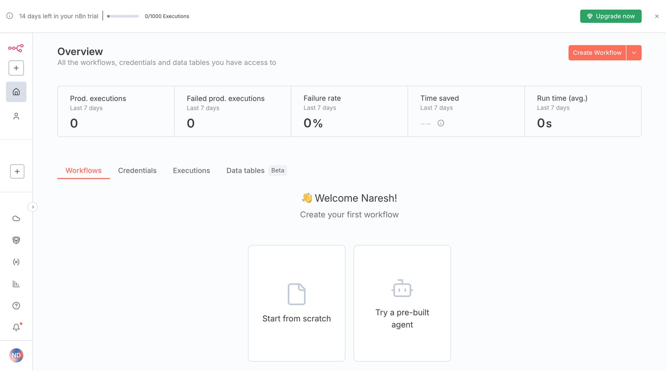Open the Help question mark icon
666x371 pixels.
pyautogui.click(x=16, y=306)
